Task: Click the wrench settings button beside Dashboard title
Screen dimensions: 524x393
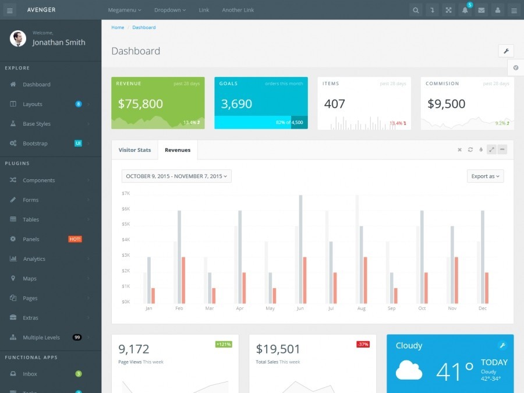Action: point(506,51)
